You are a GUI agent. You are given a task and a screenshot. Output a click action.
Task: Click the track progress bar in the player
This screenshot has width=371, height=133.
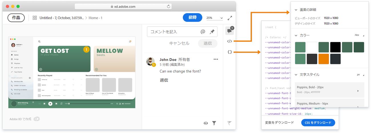point(89,104)
